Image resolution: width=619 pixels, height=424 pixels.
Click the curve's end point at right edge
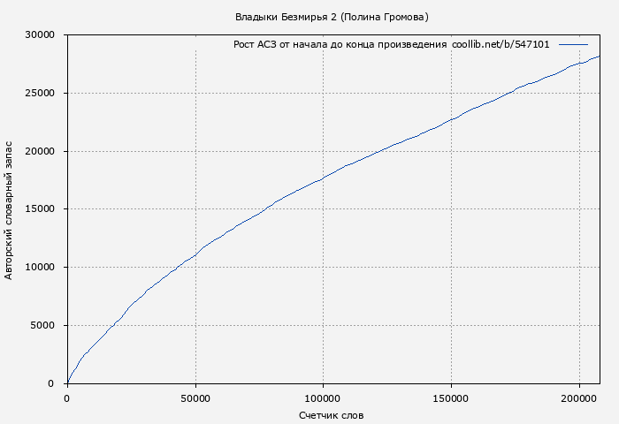point(599,57)
